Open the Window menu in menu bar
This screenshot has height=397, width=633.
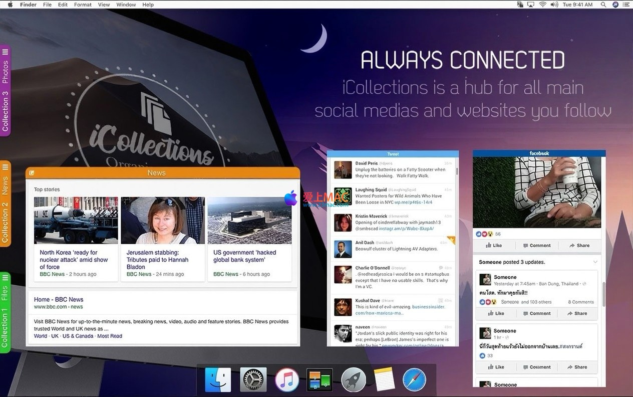(x=126, y=5)
